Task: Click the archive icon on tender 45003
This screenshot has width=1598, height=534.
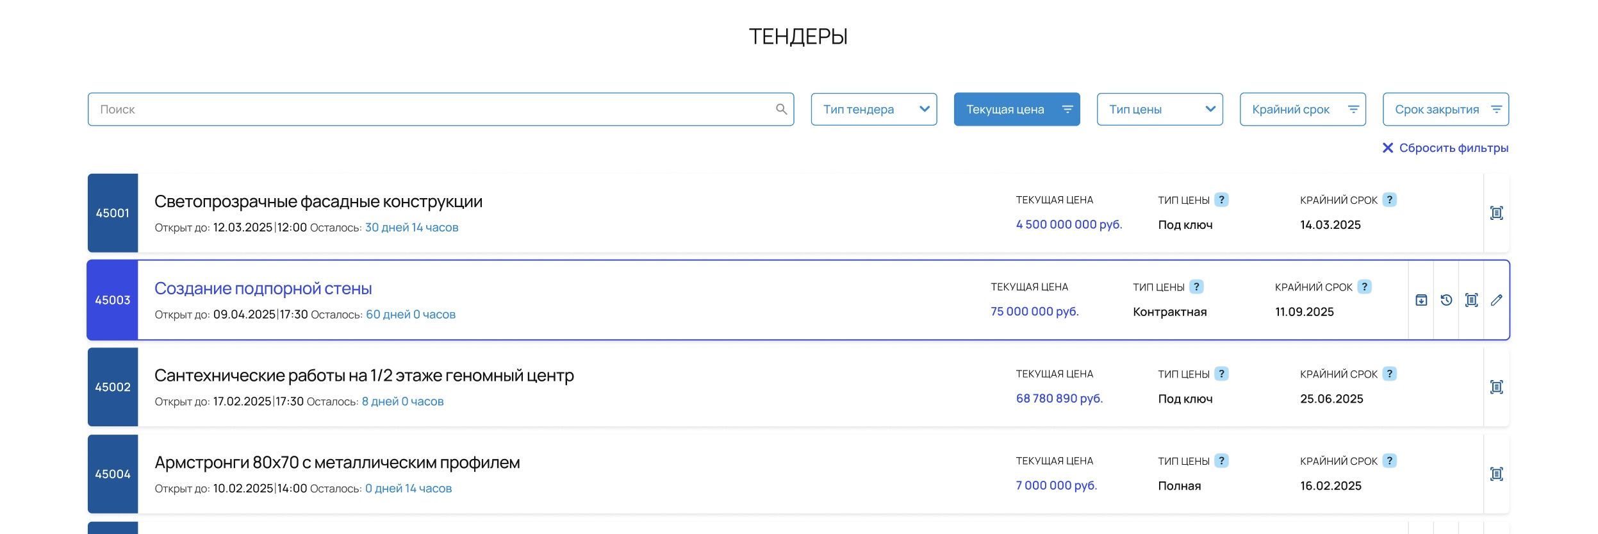Action: [x=1421, y=300]
